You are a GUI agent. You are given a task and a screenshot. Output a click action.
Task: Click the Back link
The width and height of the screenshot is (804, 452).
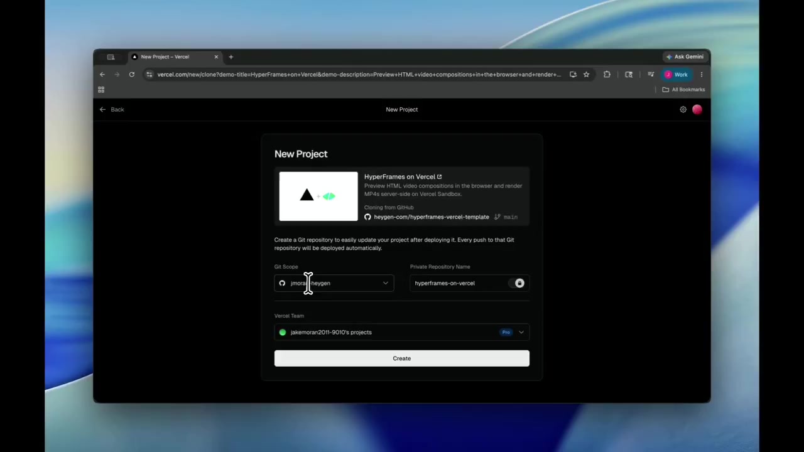[112, 109]
